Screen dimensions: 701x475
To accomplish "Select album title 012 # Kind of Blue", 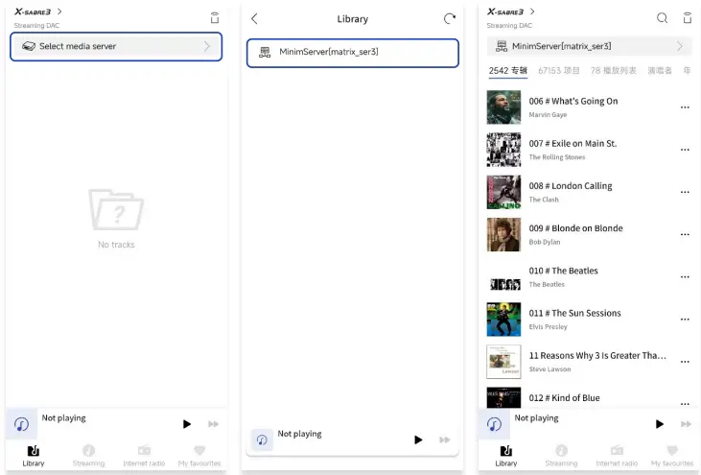I will [564, 398].
